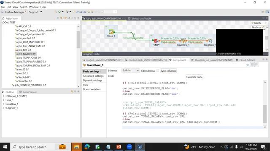The height and width of the screenshot is (151, 270).
Task: Maximize the job editor area
Action: 267,18
